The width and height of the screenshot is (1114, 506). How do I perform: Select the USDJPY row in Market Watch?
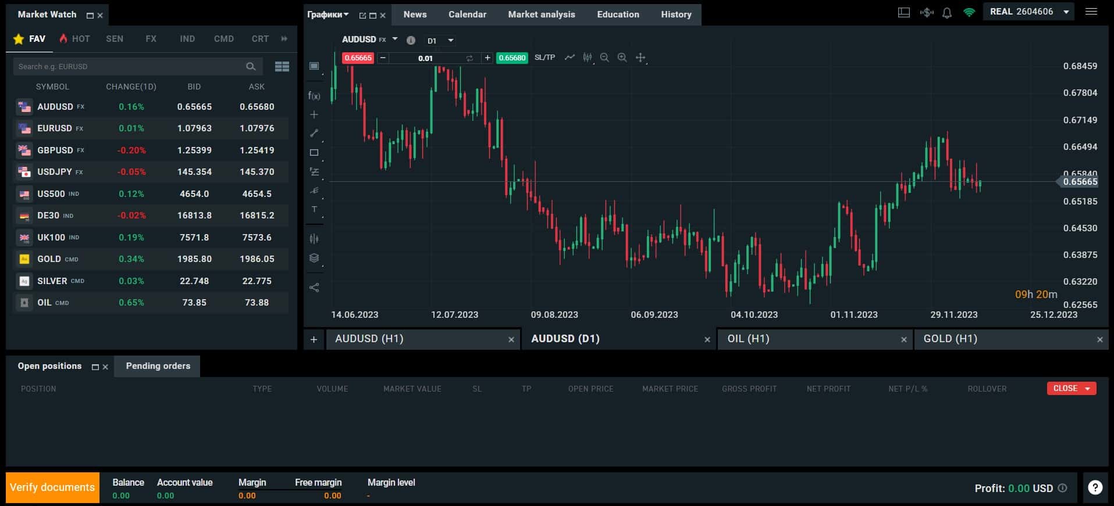(151, 172)
